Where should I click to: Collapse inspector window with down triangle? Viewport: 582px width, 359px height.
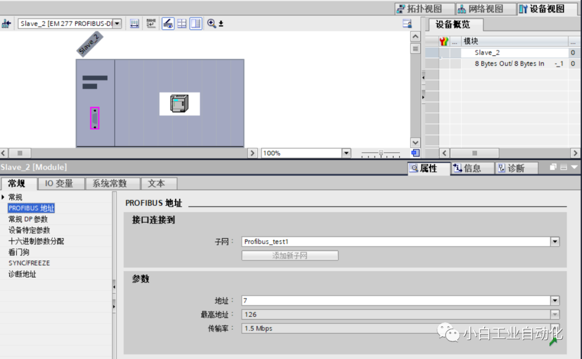(574, 167)
